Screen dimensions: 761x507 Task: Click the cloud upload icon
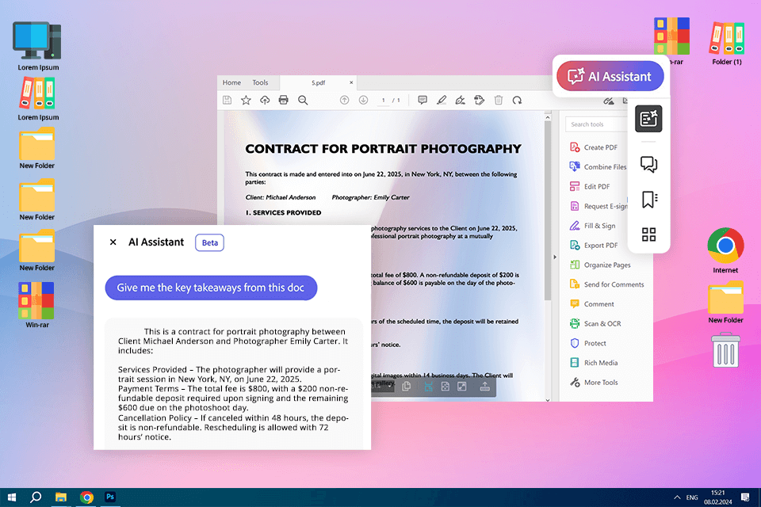[x=265, y=100]
